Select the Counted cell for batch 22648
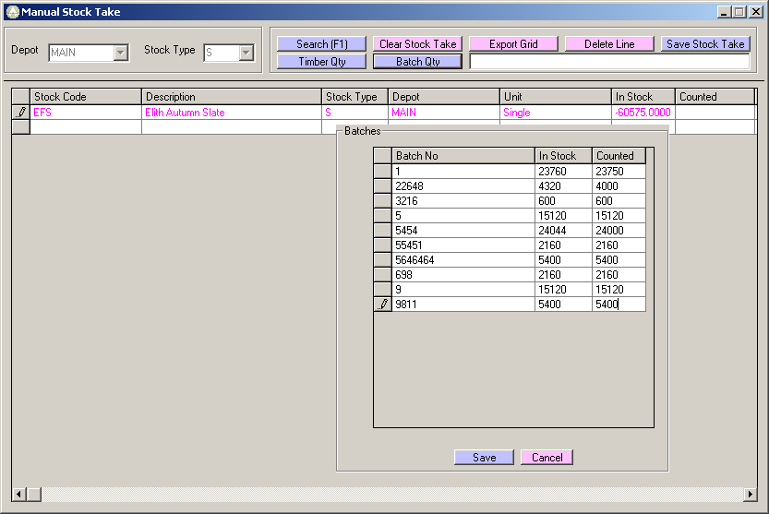769x514 pixels. click(x=618, y=186)
